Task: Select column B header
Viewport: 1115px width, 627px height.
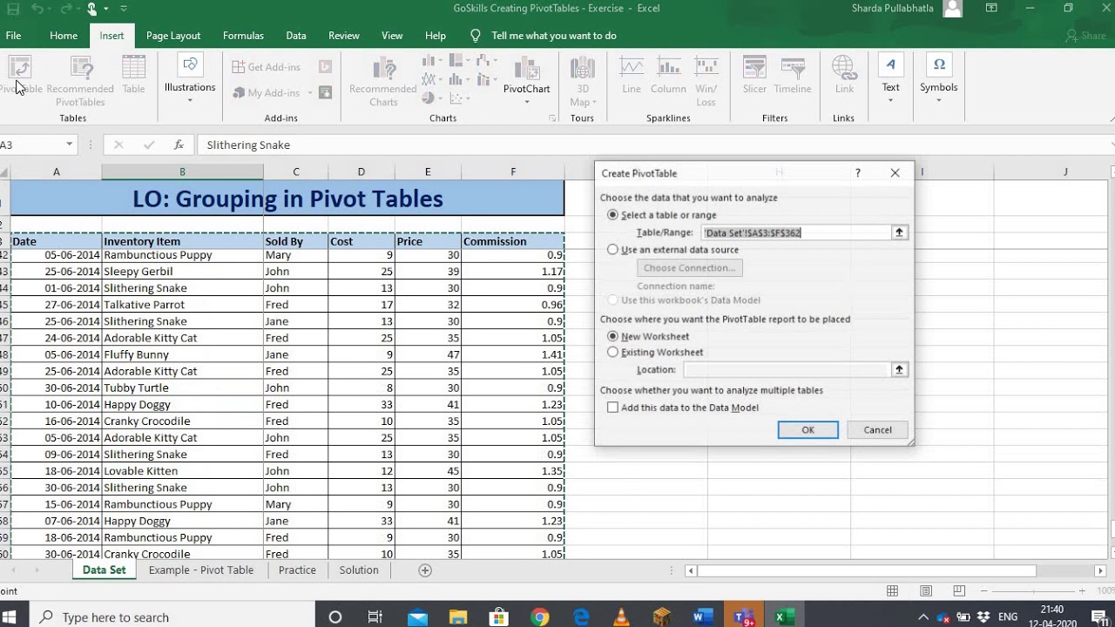Action: (x=182, y=172)
